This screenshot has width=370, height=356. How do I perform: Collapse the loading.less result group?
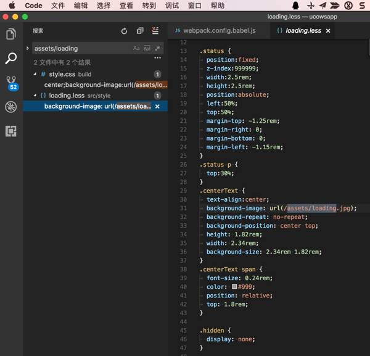click(35, 96)
